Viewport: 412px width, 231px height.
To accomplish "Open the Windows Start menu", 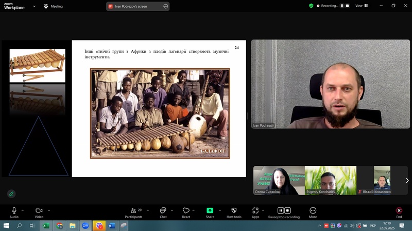I will (x=6, y=225).
